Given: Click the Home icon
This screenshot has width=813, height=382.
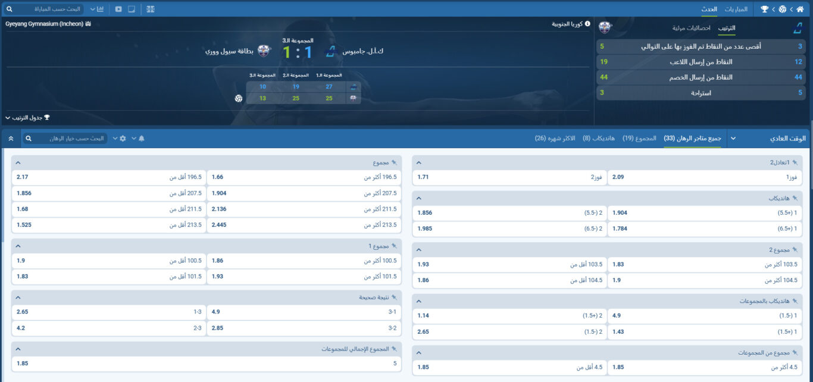Looking at the screenshot, I should (801, 9).
